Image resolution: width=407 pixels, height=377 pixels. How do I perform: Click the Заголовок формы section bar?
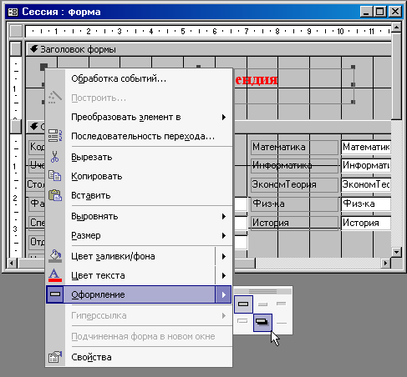208,49
